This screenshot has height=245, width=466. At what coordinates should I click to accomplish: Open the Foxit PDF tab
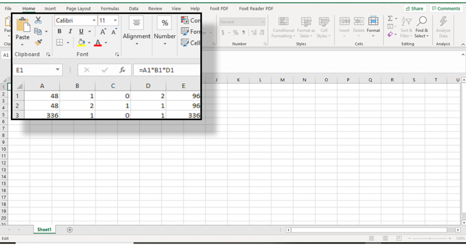(219, 9)
